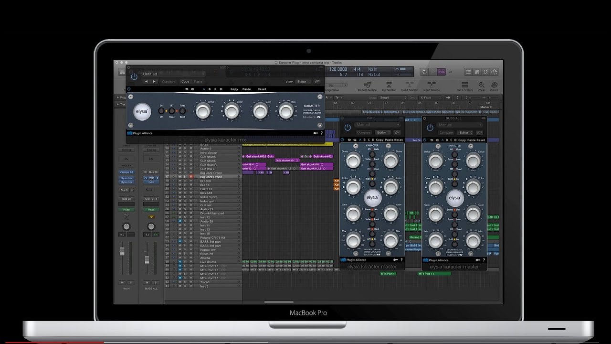611x344 pixels.
Task: Open the Editor view dropdown in BUSS ALL plugin
Action: coord(466,132)
